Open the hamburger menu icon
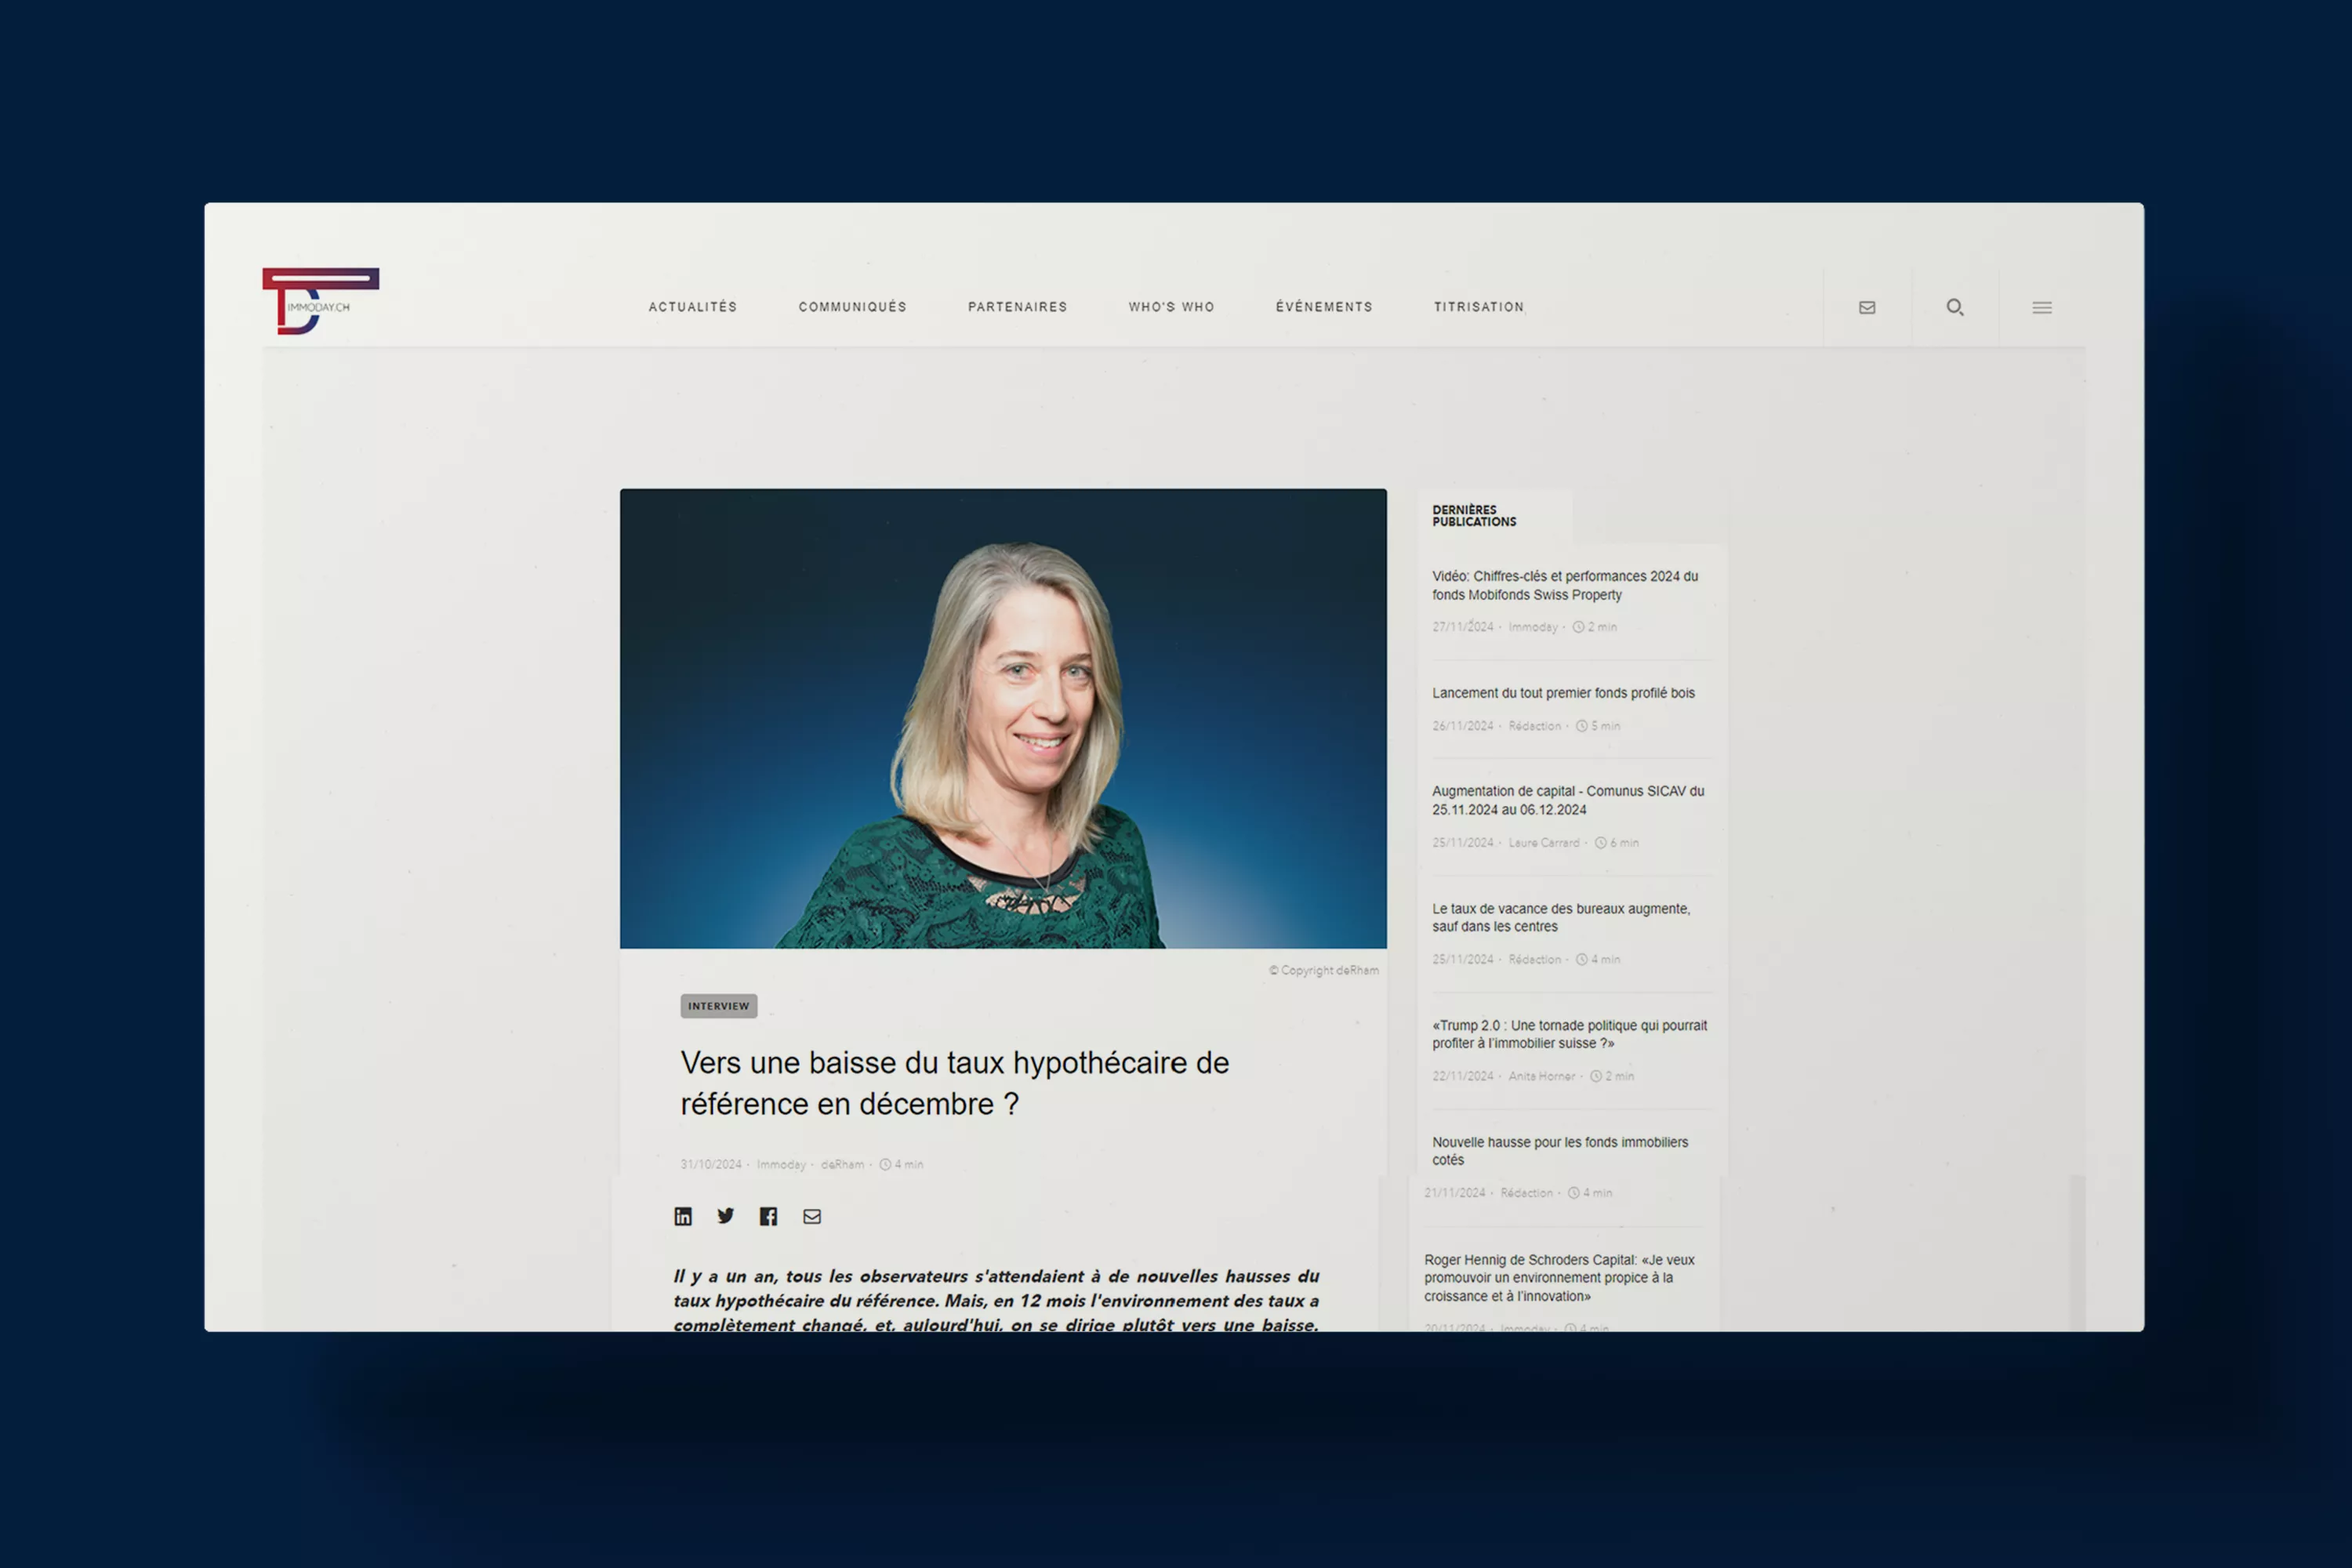This screenshot has height=1568, width=2352. (x=2042, y=307)
